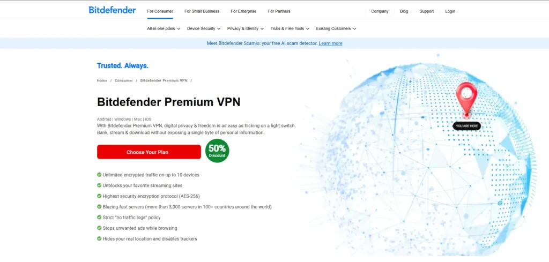Click green checkmark beside Unblocks streaming sites
Viewport: 549px width, 262px height.
click(99, 185)
